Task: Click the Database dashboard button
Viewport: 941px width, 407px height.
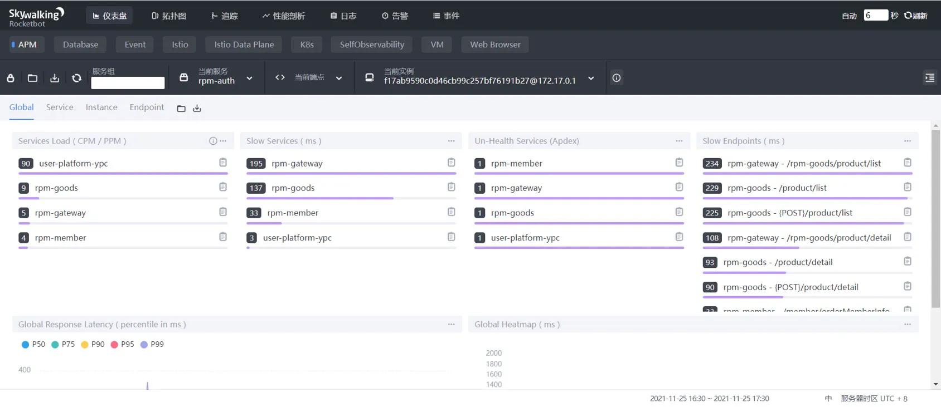Action: point(80,45)
